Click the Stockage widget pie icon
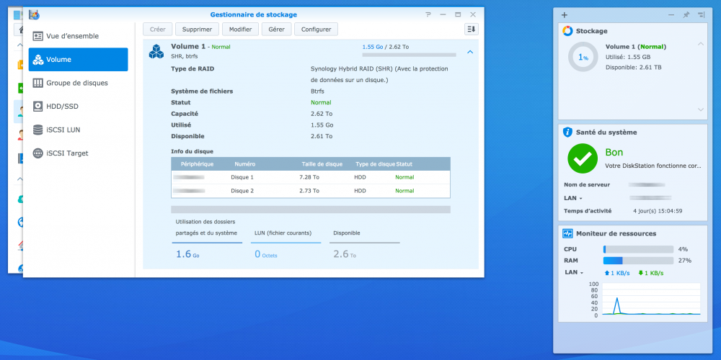 [567, 31]
